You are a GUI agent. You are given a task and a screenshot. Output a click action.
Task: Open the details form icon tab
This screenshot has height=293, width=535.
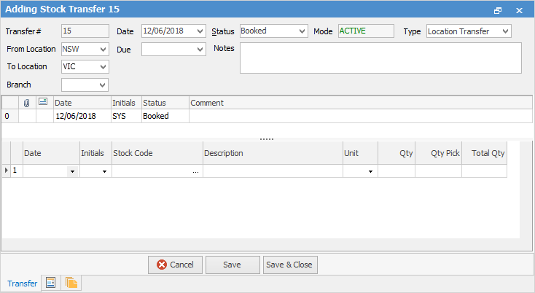(x=50, y=283)
